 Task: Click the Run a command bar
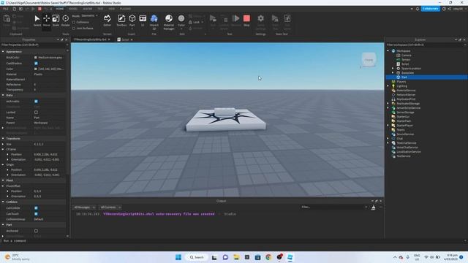coord(233,240)
